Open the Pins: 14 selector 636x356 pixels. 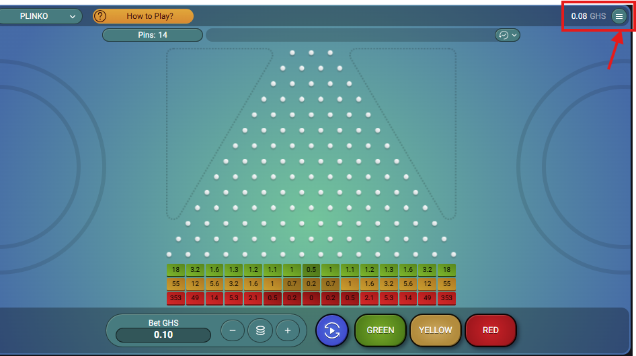click(153, 35)
